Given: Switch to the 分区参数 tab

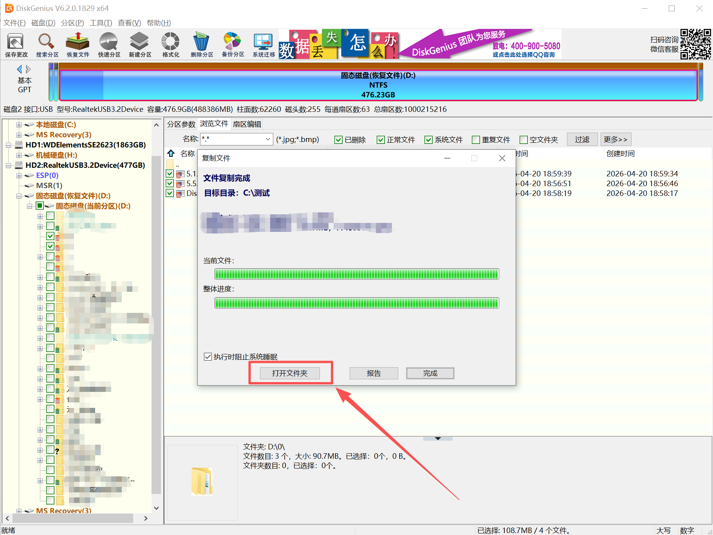Looking at the screenshot, I should [181, 124].
